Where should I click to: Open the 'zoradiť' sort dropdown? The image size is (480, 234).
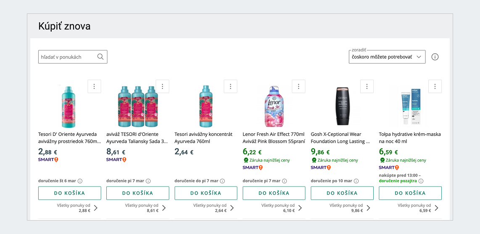[387, 57]
